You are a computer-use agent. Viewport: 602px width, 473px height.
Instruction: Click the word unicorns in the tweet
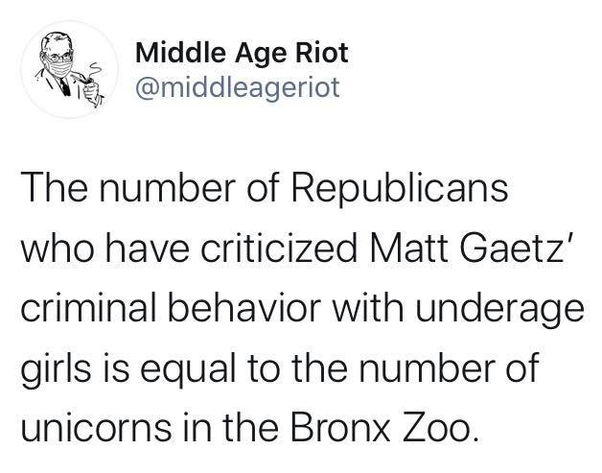point(97,427)
